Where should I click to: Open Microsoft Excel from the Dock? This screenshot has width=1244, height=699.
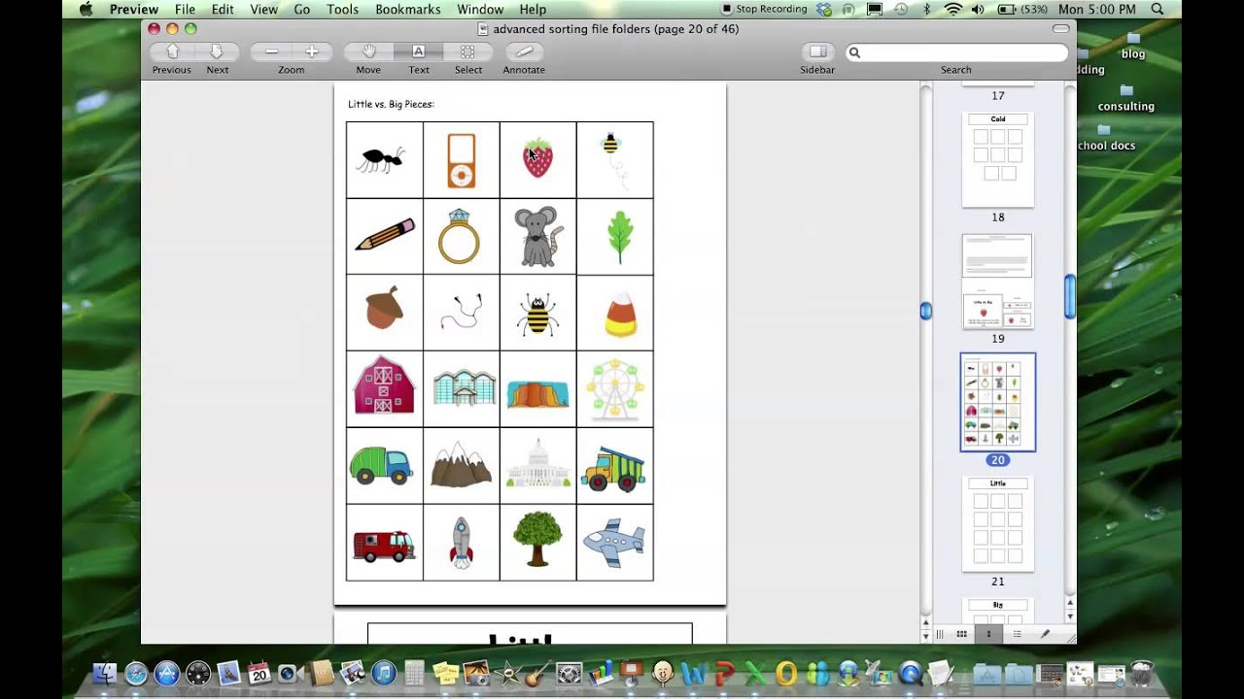coord(756,673)
